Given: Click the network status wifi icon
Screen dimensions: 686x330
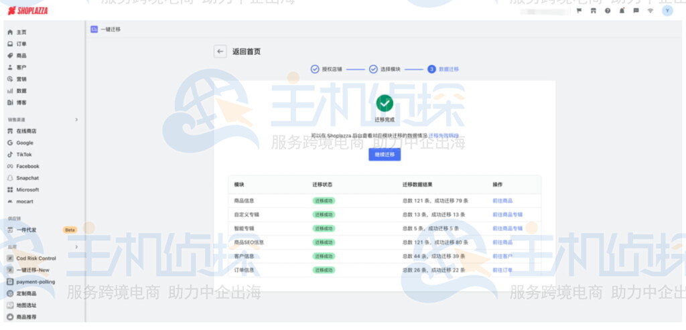Looking at the screenshot, I should [650, 11].
